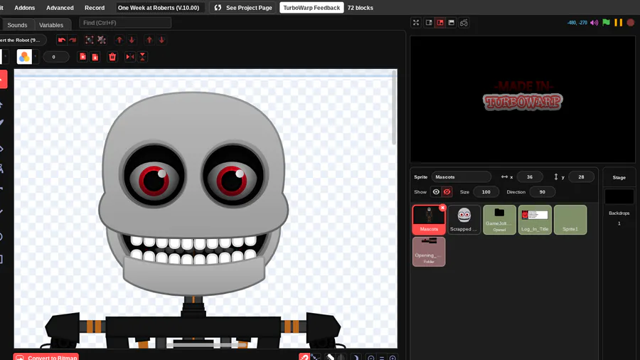Expand the Opening_ sprite folder

click(429, 251)
